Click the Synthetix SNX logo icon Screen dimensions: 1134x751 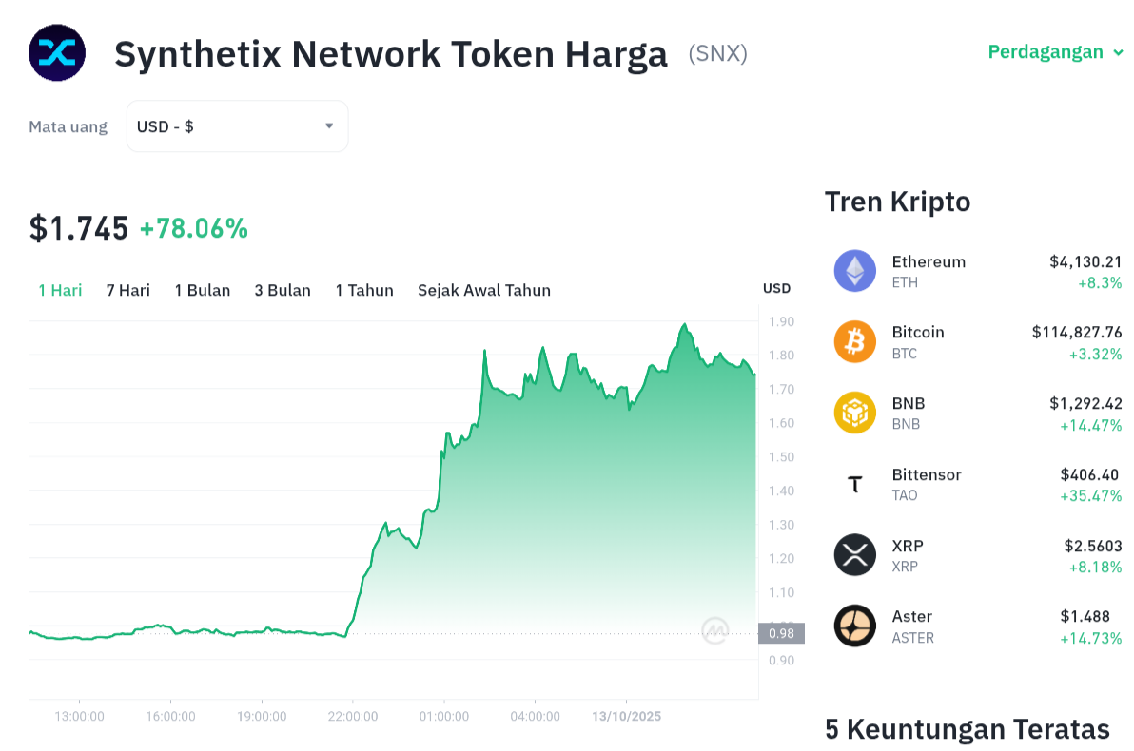pos(57,53)
